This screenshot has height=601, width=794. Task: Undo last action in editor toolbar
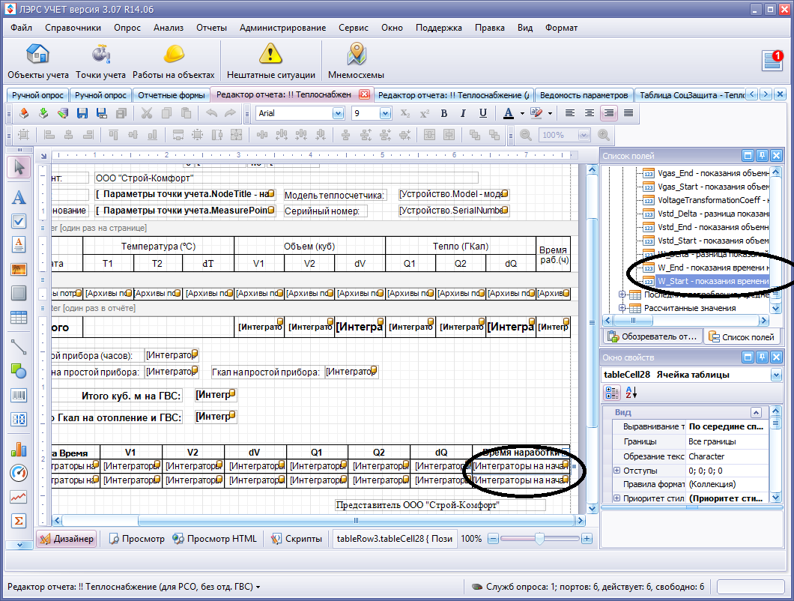[x=212, y=113]
